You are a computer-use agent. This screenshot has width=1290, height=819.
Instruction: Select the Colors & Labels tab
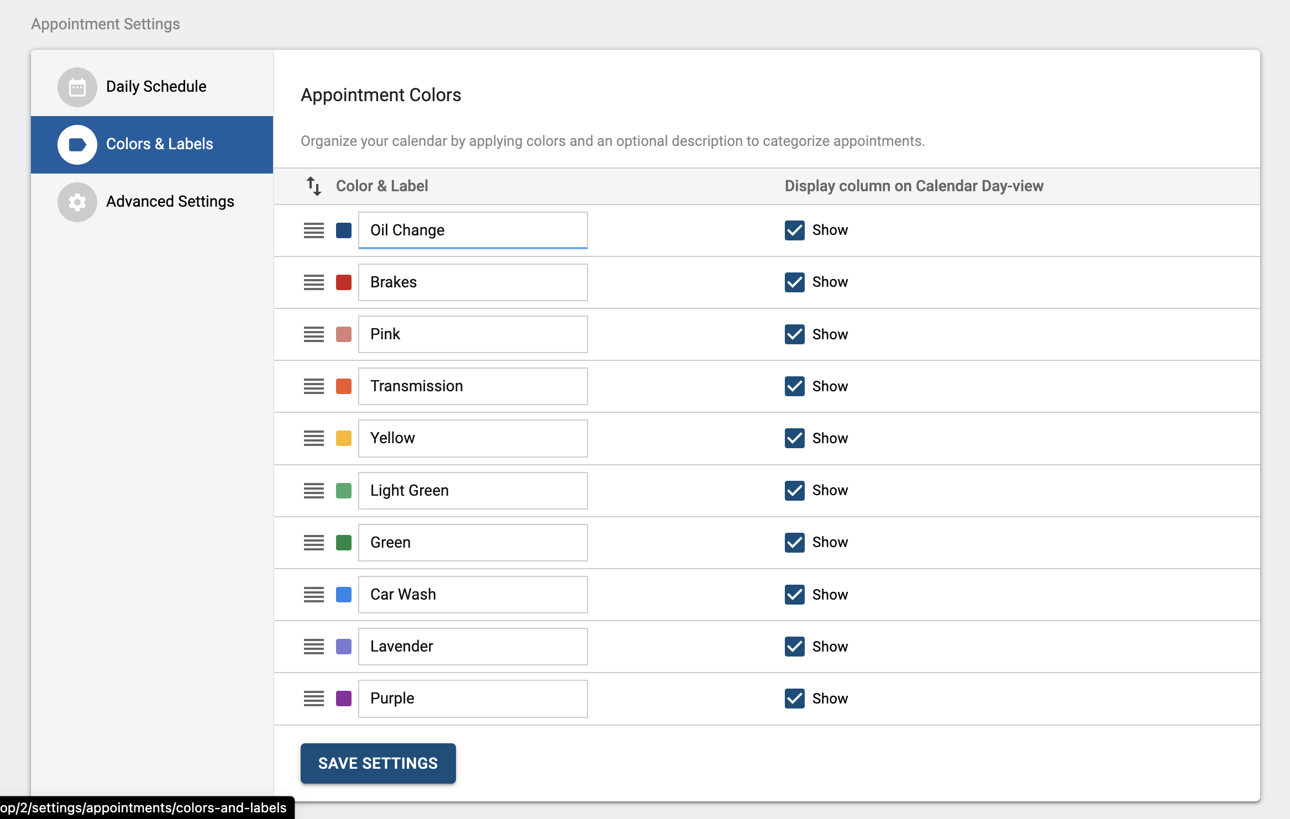coord(152,145)
